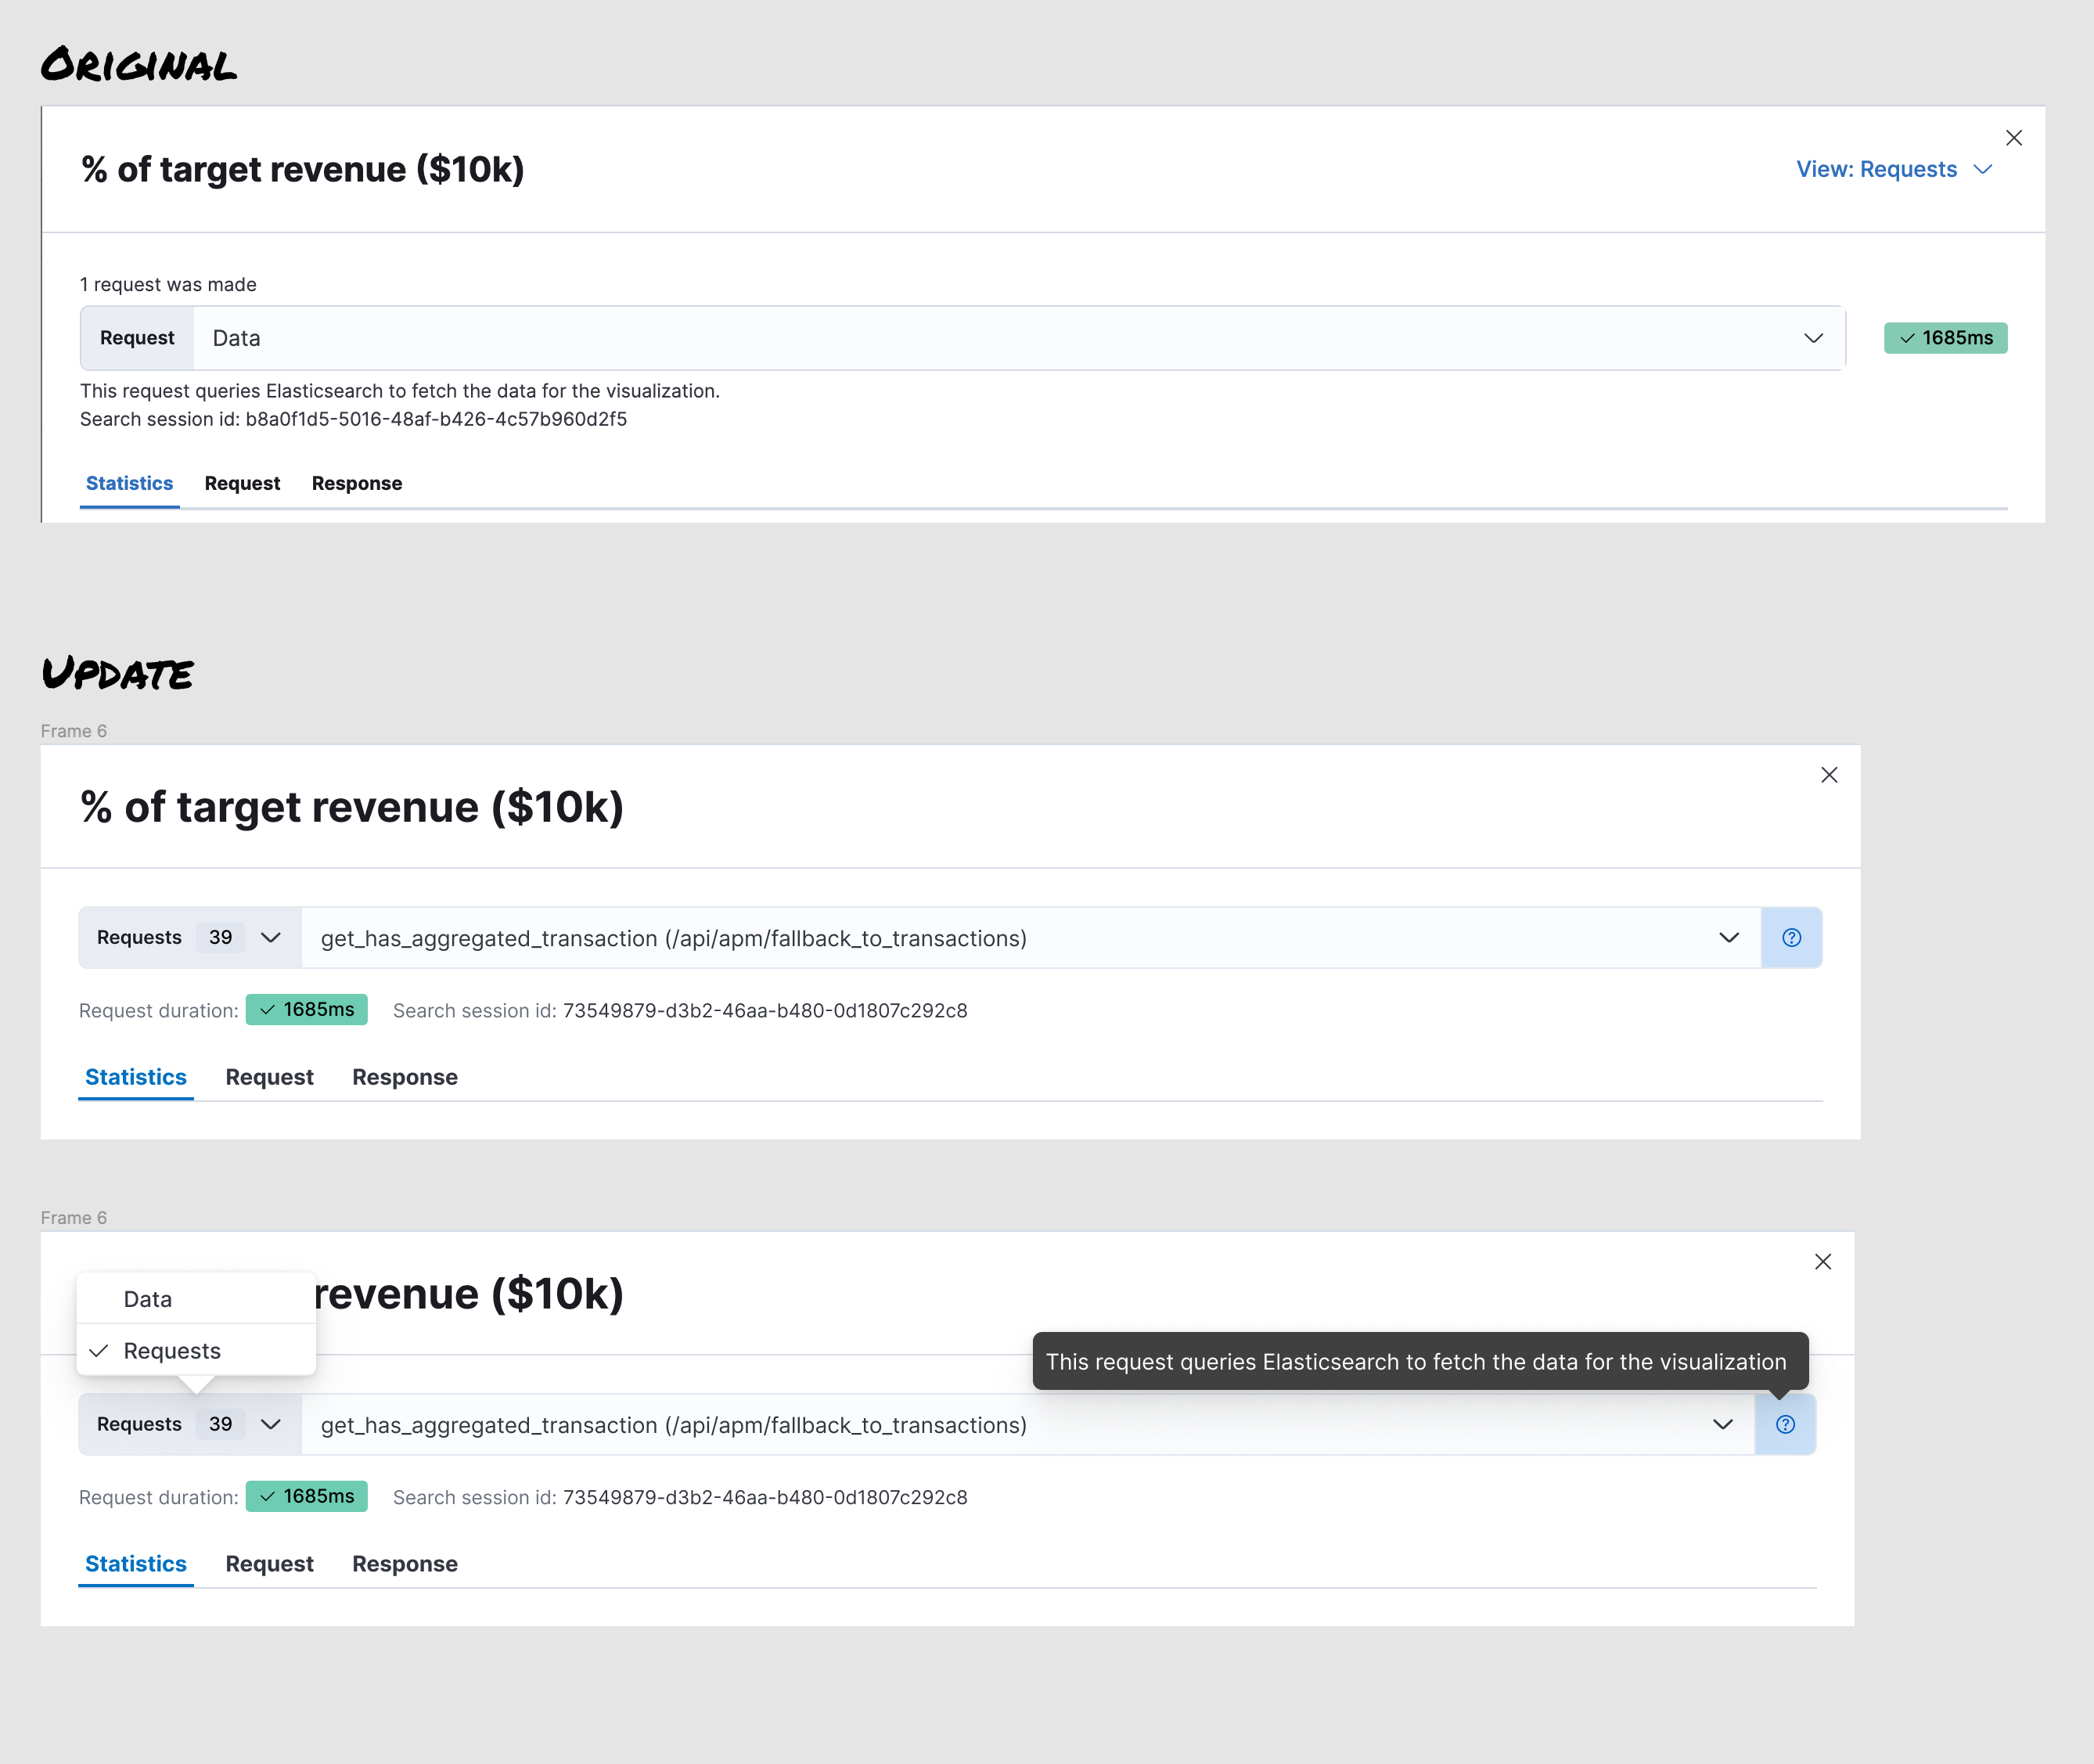Close the first Update frame panel
2094x1764 pixels.
coord(1828,775)
